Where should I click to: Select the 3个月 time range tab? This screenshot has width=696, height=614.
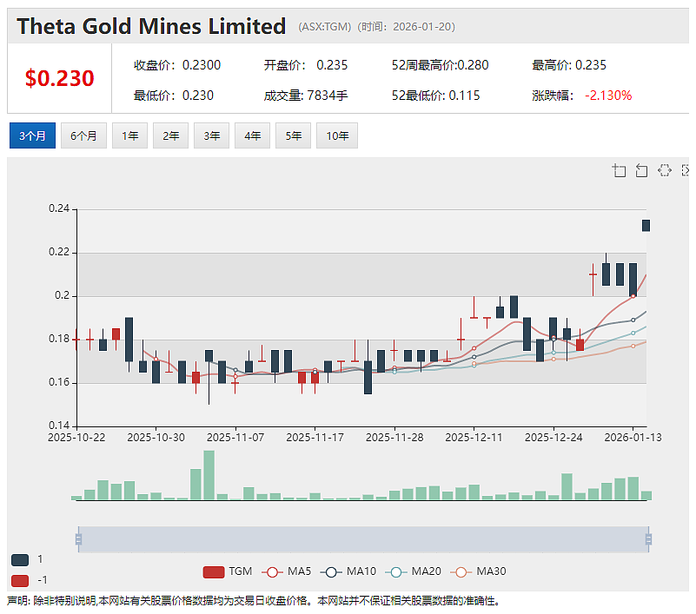32,135
